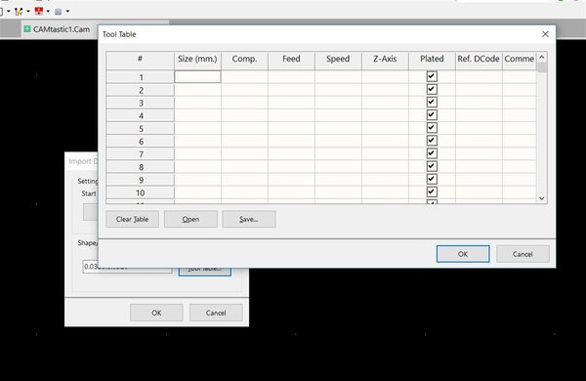
Task: Click the netlist tool icon in the toolbar
Action: 19,11
